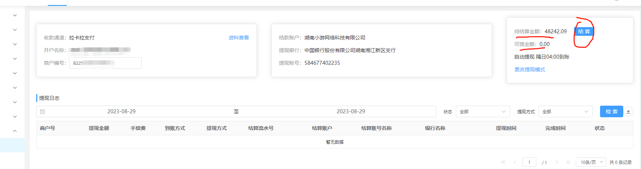Click the previous page arrow in pagination
Viewport: 641px width, 169px height.
(515, 162)
